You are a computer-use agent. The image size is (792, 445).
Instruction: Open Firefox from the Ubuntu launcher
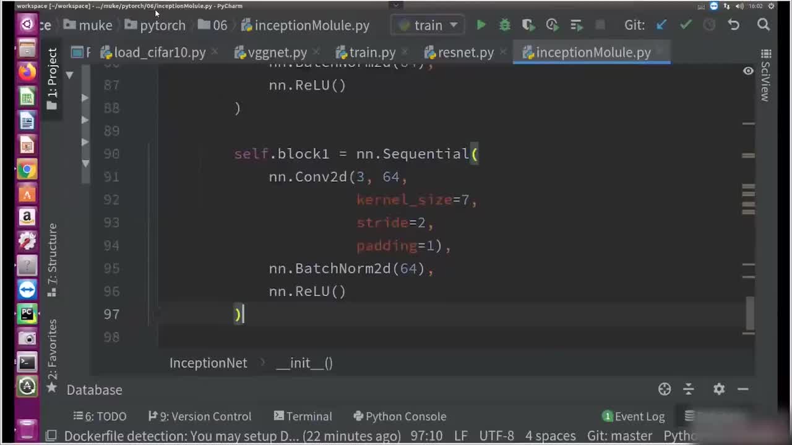(27, 72)
